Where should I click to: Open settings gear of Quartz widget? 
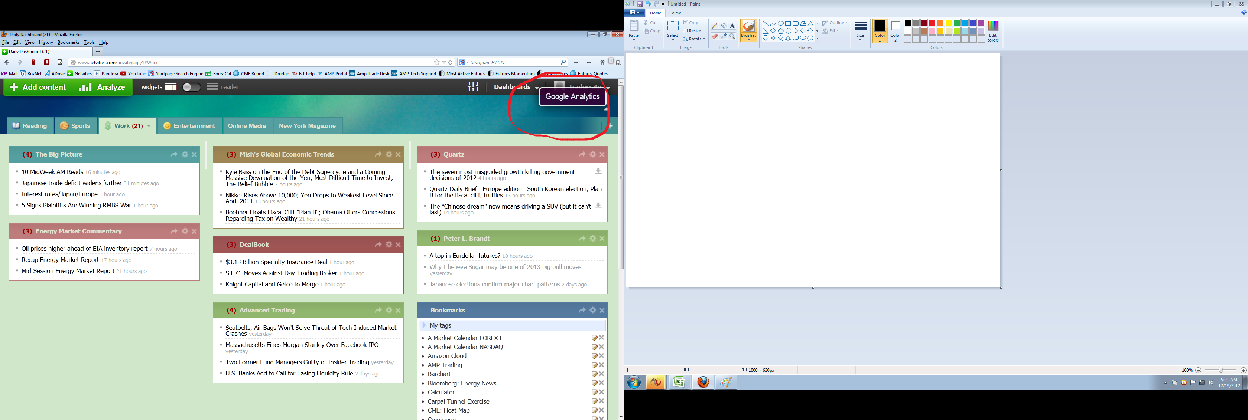coord(592,154)
